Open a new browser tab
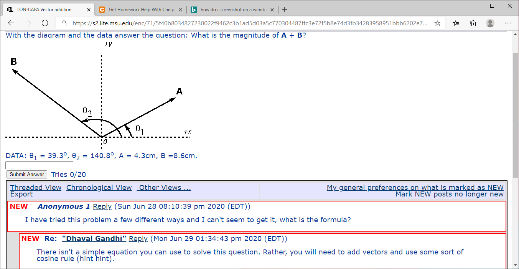Viewport: 519px width, 269px height. [284, 10]
